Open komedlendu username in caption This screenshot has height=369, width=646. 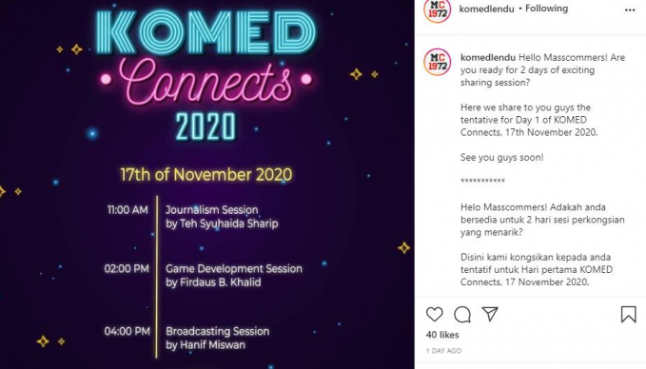coord(488,57)
